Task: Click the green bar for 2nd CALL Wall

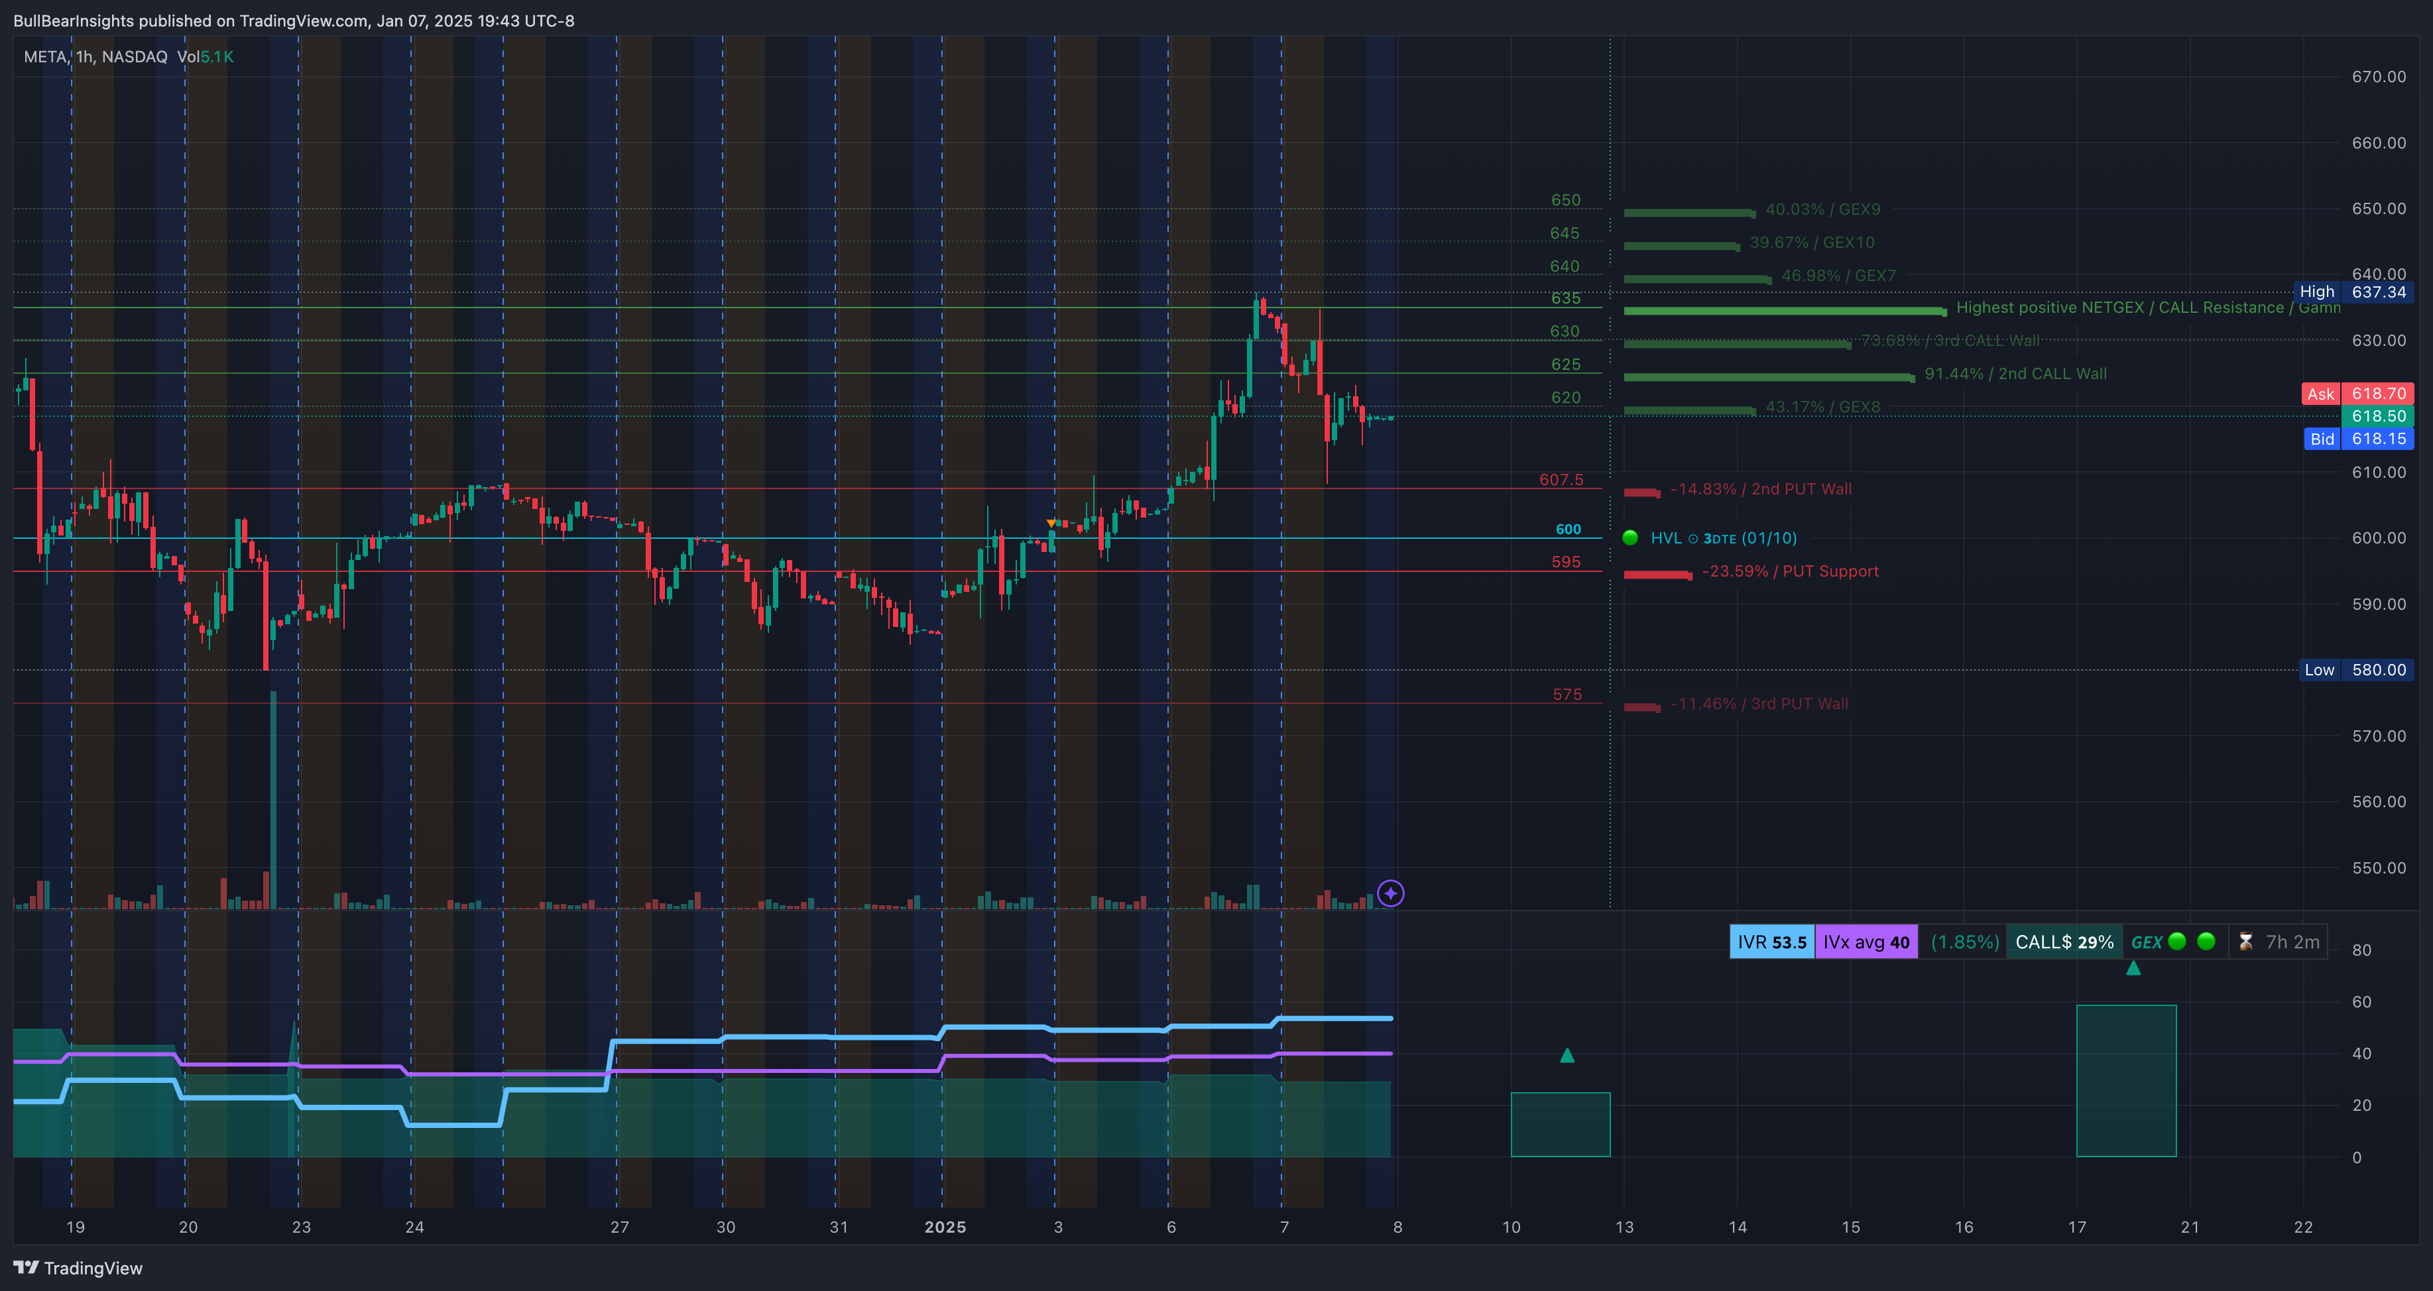Action: tap(1769, 377)
